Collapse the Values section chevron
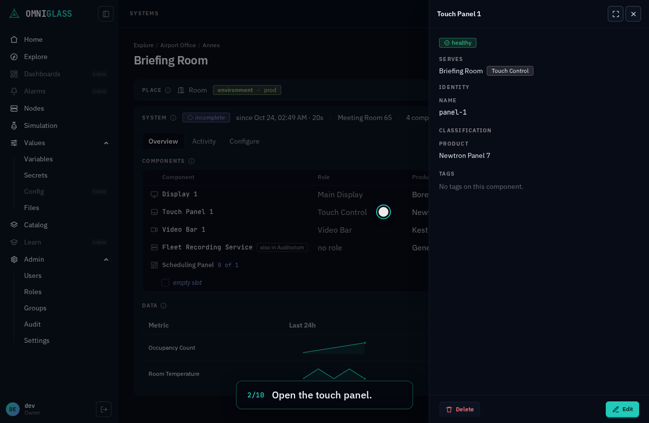The width and height of the screenshot is (649, 423). click(106, 143)
